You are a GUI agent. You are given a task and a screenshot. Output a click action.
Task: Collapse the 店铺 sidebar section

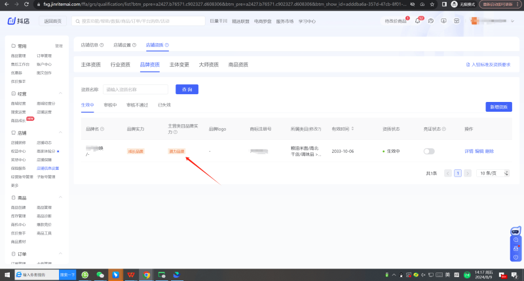[60, 133]
